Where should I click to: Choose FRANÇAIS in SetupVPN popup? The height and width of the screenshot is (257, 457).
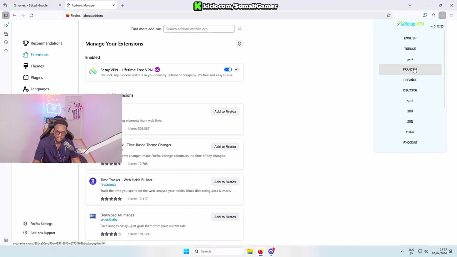click(x=410, y=70)
